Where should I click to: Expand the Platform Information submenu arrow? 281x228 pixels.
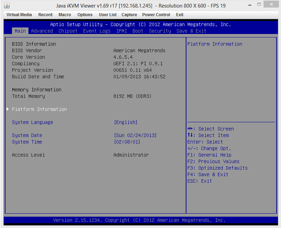8,109
